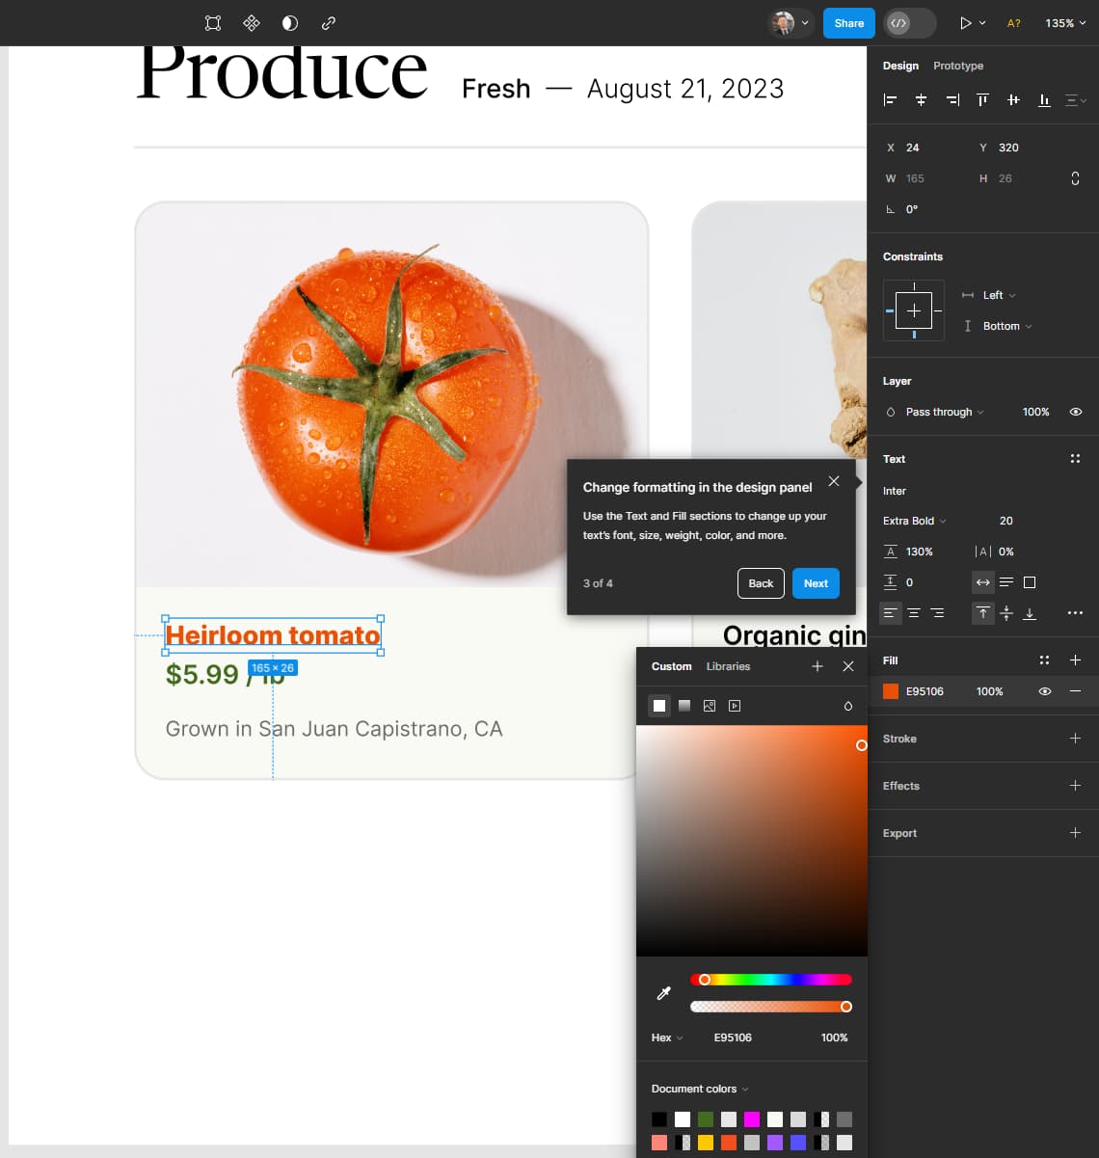1099x1158 pixels.
Task: Add a new stroke with plus icon
Action: click(1075, 739)
